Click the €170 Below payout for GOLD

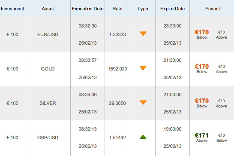point(202,69)
